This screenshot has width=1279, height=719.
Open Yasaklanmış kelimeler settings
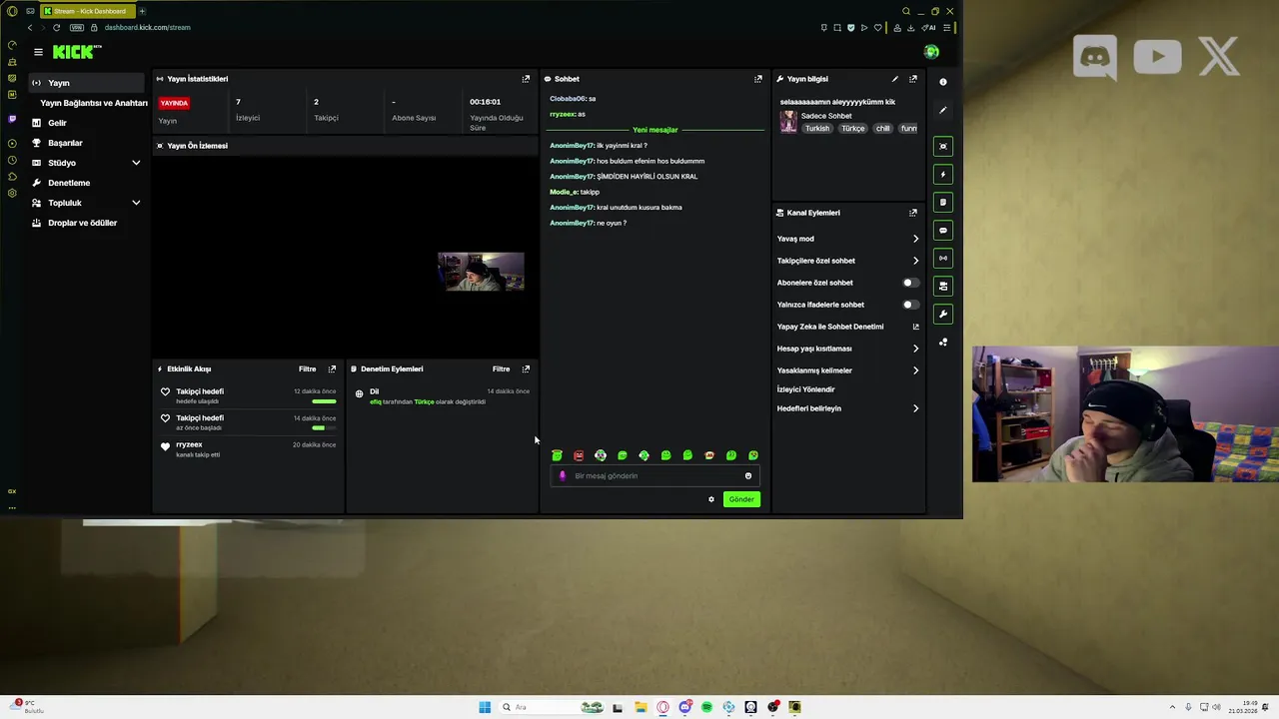[847, 370]
